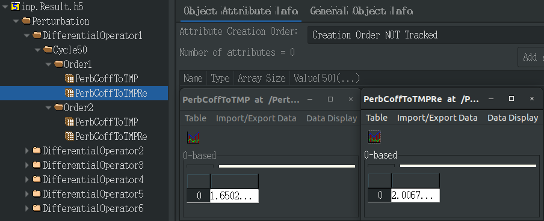Click the line chart icon in PerbCoffToTMPRe window
The width and height of the screenshot is (544, 221).
tap(375, 137)
